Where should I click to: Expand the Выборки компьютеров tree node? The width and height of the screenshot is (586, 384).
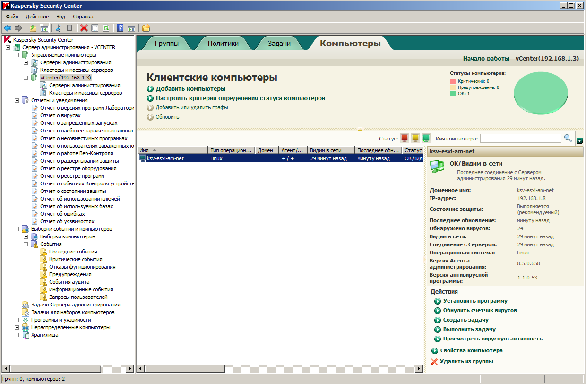(26, 237)
